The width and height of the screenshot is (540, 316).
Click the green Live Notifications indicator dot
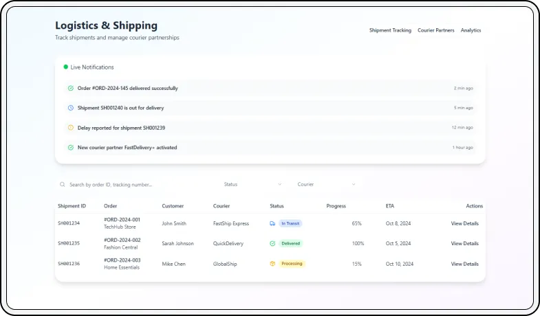66,67
